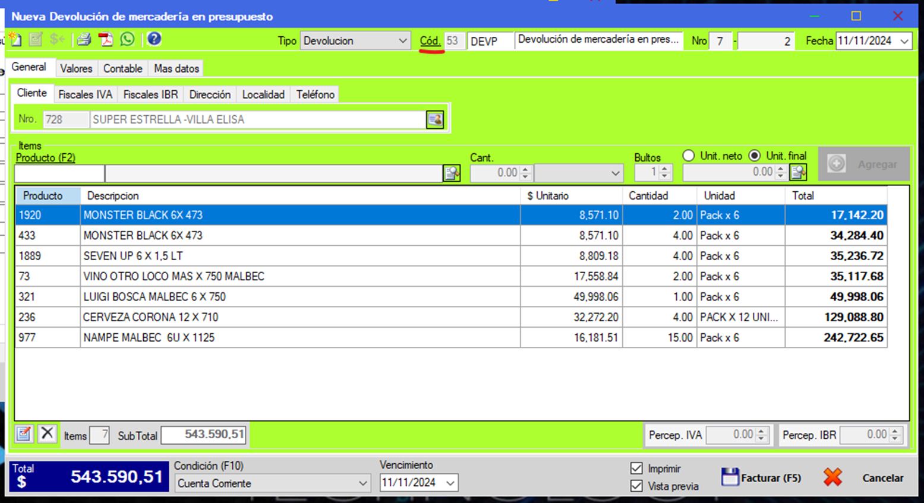
Task: Click the greyed dollar arrow toolbar icon
Action: 57,40
